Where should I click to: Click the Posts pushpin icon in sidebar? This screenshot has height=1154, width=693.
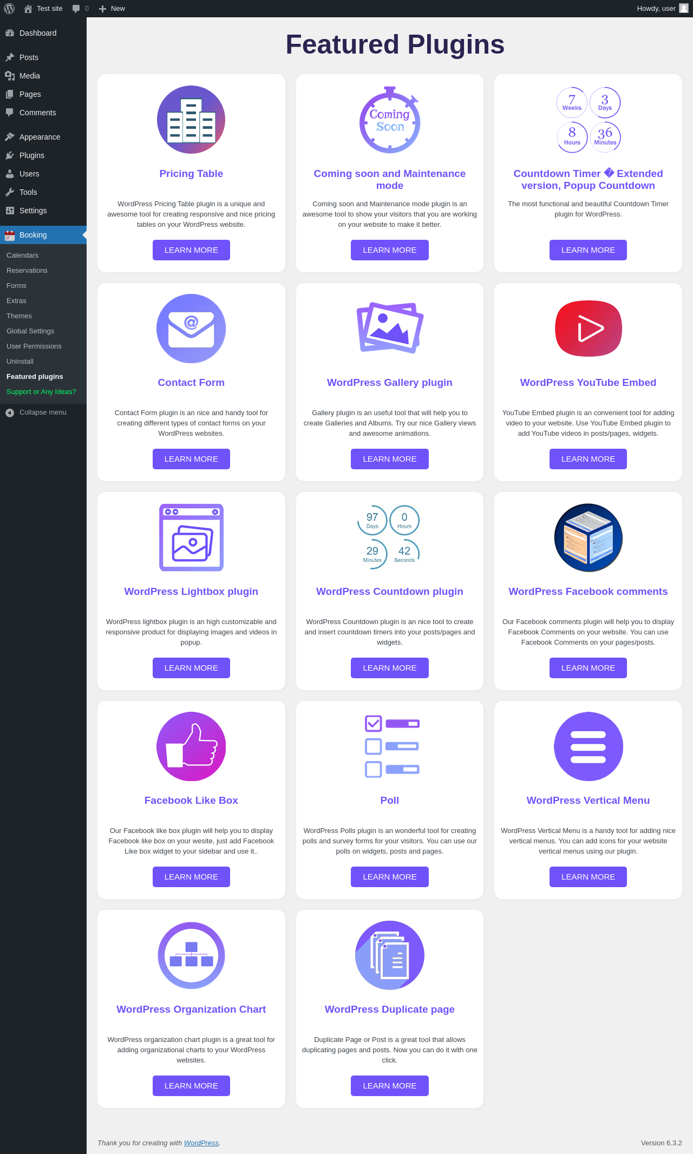click(10, 57)
